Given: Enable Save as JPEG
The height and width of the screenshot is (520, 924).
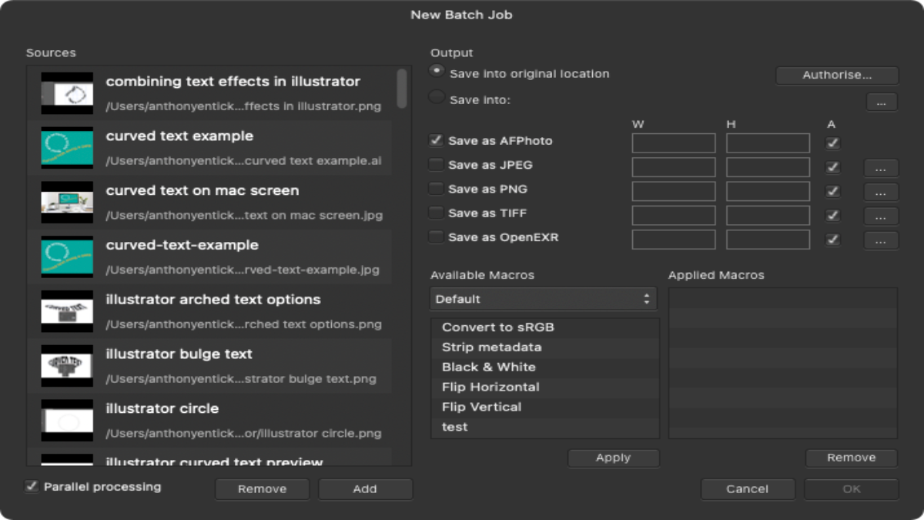Looking at the screenshot, I should coord(436,165).
